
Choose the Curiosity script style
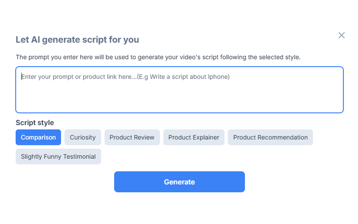[x=83, y=137]
